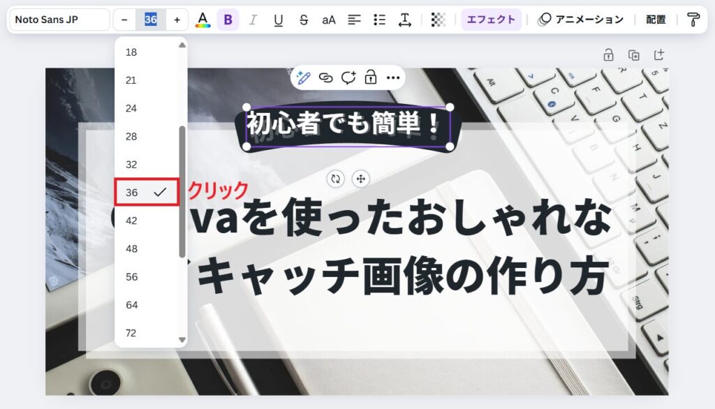Apply strikethrough to the text
Image resolution: width=715 pixels, height=409 pixels.
coord(303,20)
